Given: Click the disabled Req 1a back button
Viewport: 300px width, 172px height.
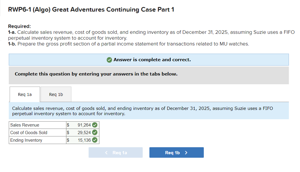Looking at the screenshot, I should coord(115,152).
